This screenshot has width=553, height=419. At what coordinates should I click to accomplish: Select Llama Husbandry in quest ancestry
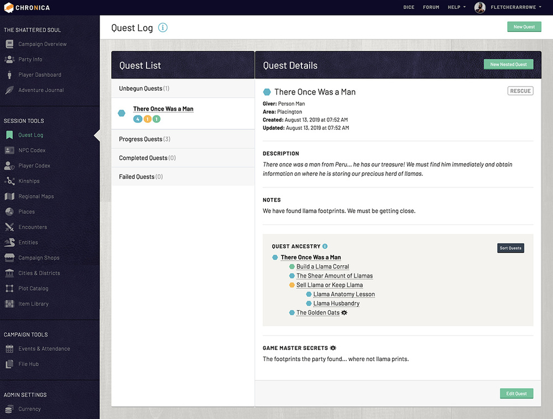[x=336, y=303]
